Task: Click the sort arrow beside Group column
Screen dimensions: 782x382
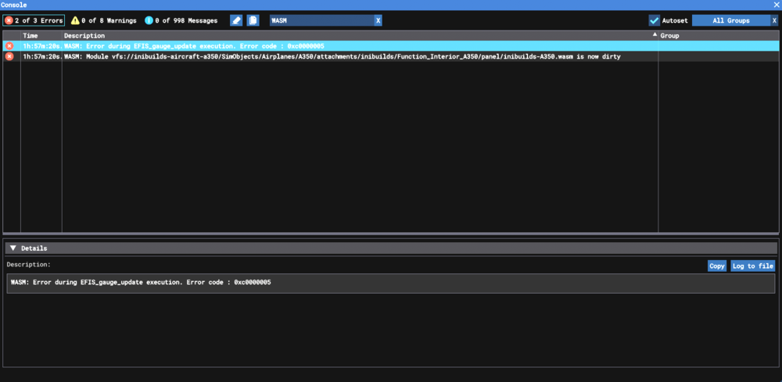Action: [x=655, y=35]
